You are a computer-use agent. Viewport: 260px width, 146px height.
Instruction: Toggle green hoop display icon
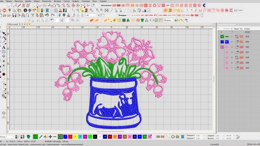pos(152,20)
